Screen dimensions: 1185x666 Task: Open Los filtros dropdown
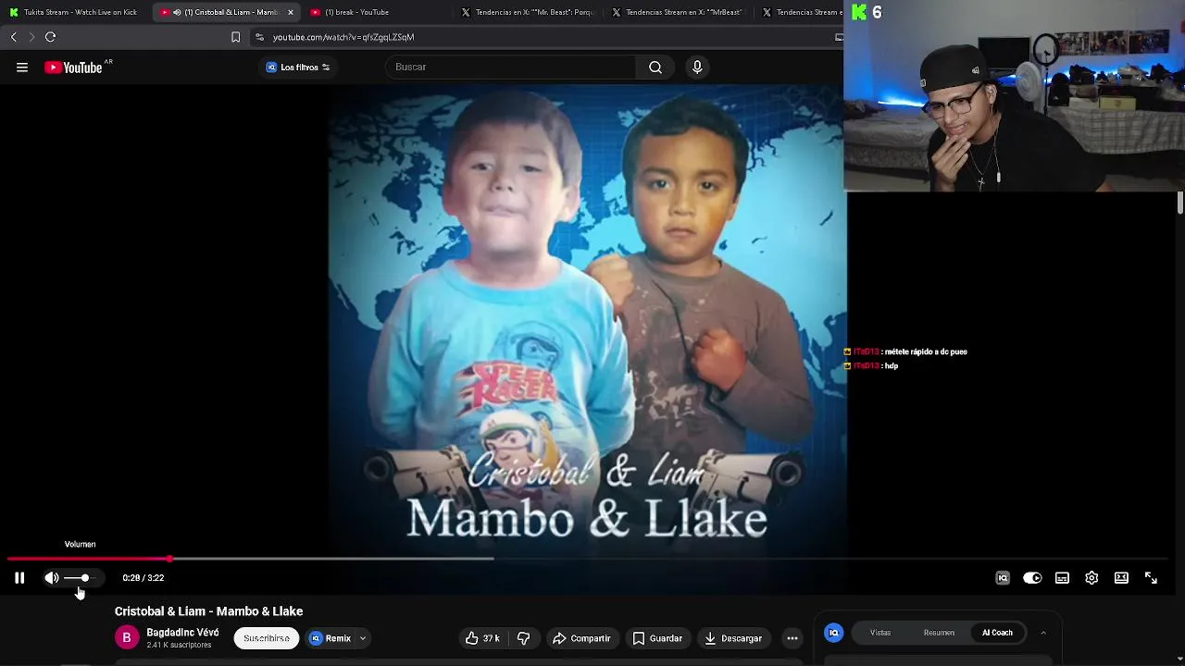coord(298,68)
